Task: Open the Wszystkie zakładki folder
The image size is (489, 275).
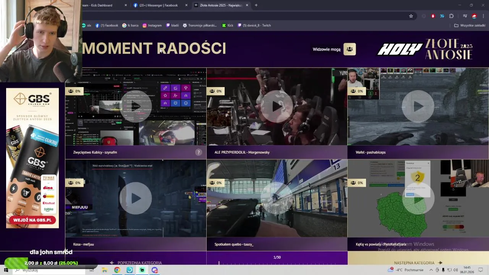Action: (470, 26)
